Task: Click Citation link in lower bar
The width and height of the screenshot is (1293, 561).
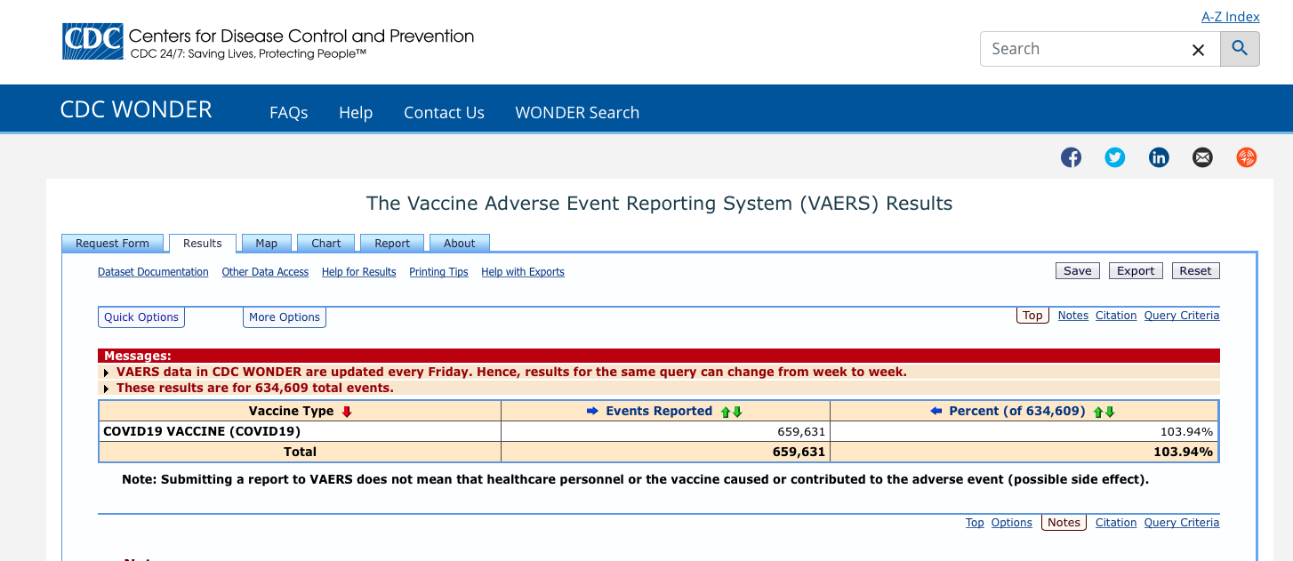Action: pyautogui.click(x=1116, y=523)
